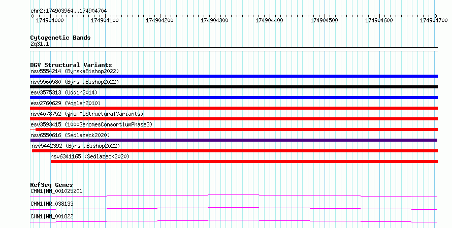The image size is (452, 228).
Task: Click the magenta line under CHN1|NM_001822
Action: coord(234,221)
